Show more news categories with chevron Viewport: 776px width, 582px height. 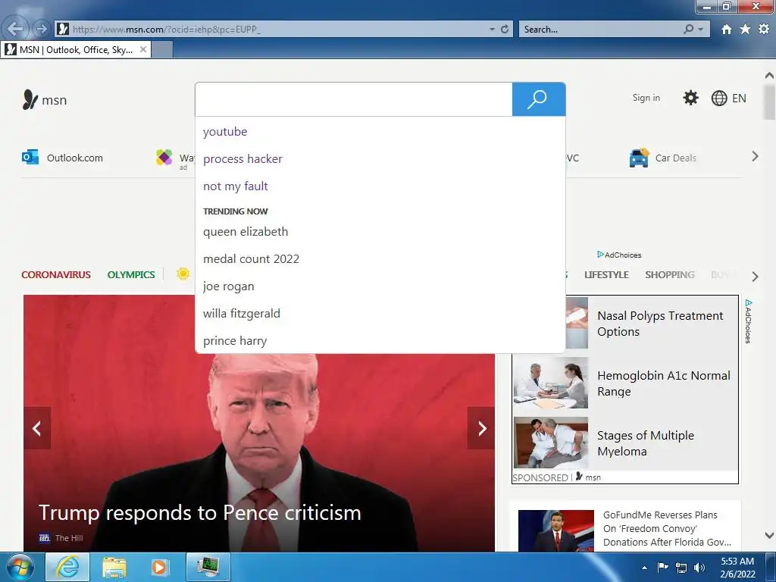tap(755, 276)
